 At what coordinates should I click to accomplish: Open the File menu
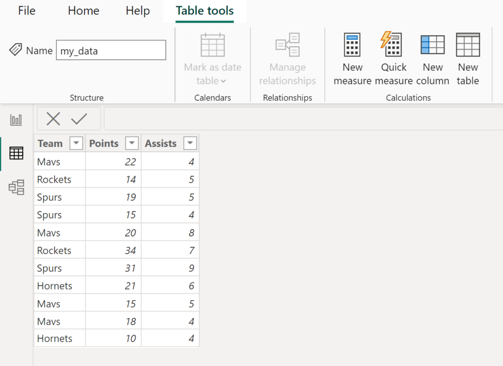click(26, 11)
